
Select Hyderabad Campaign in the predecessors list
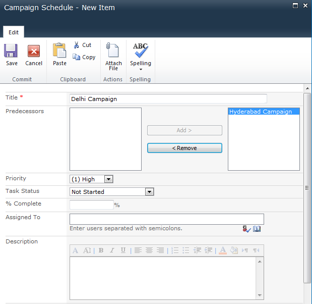[x=264, y=112]
